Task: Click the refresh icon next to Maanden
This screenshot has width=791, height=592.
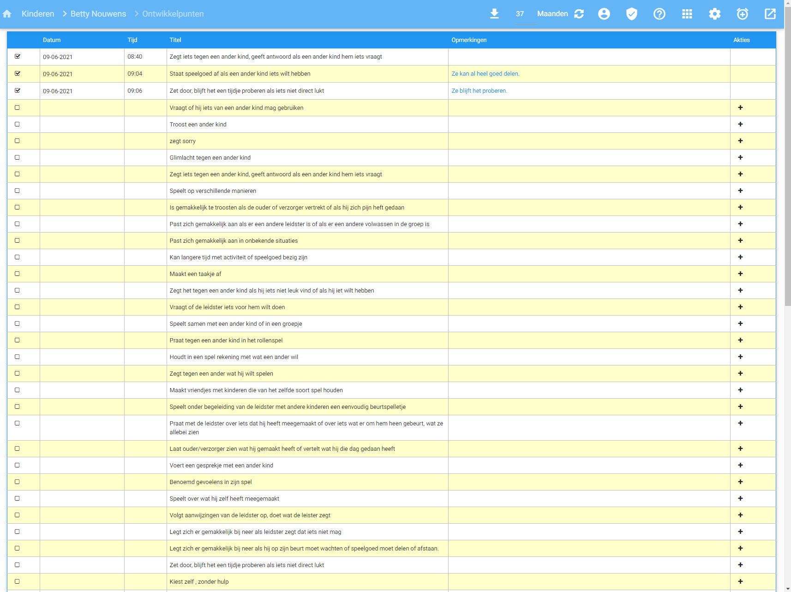Action: click(x=579, y=14)
